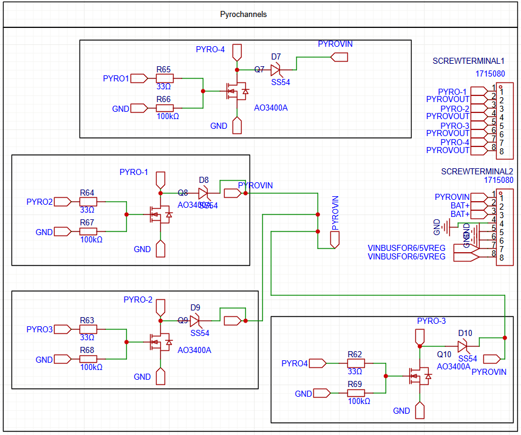Screen dimensions: 521x435
Task: Click the D7 SS54 diode symbol
Action: pyautogui.click(x=275, y=70)
